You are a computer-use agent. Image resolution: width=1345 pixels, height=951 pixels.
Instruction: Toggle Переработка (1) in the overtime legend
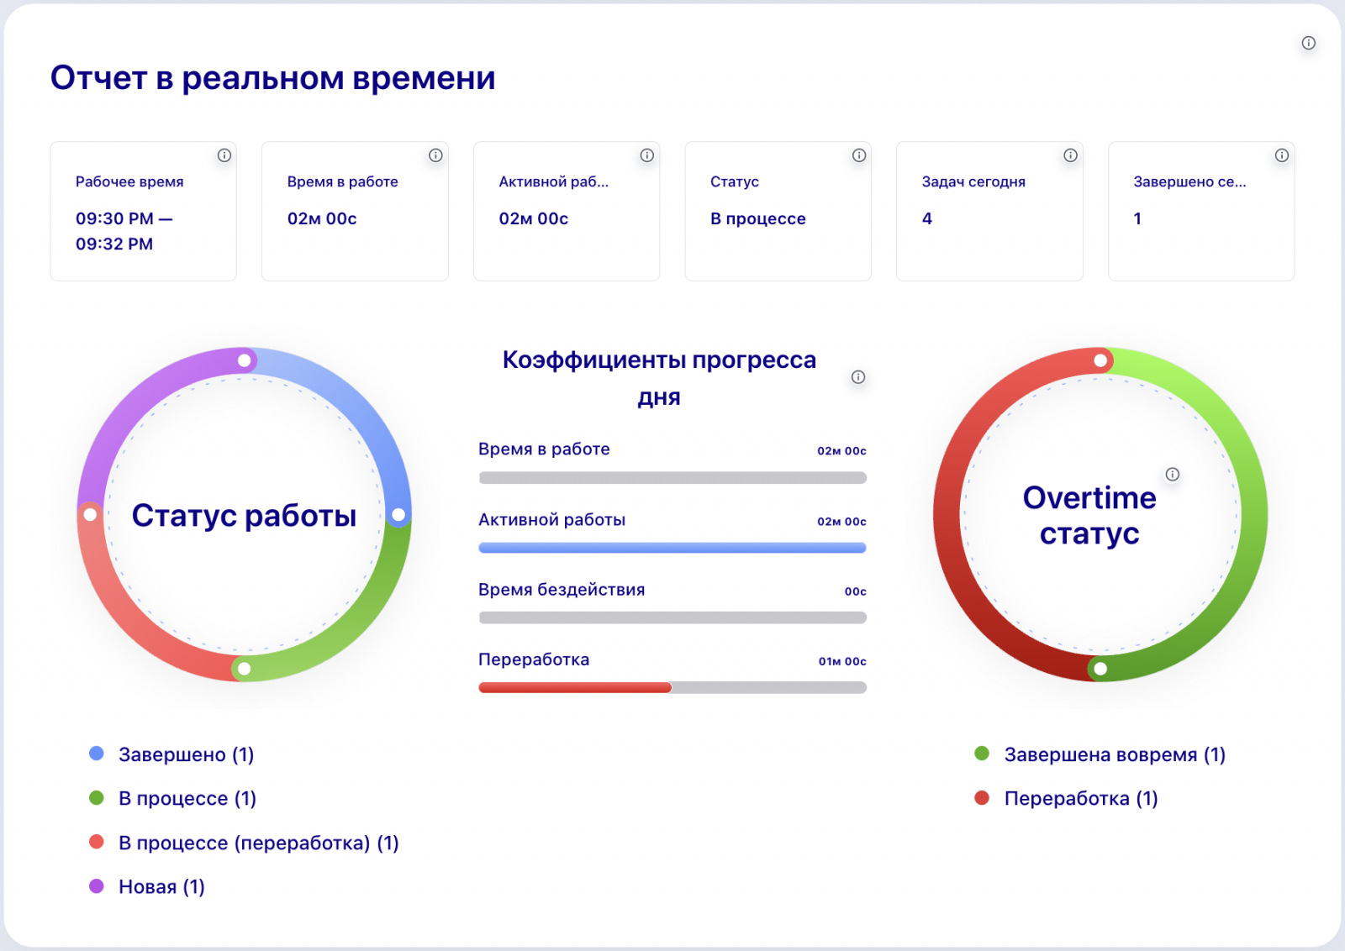click(x=1079, y=798)
